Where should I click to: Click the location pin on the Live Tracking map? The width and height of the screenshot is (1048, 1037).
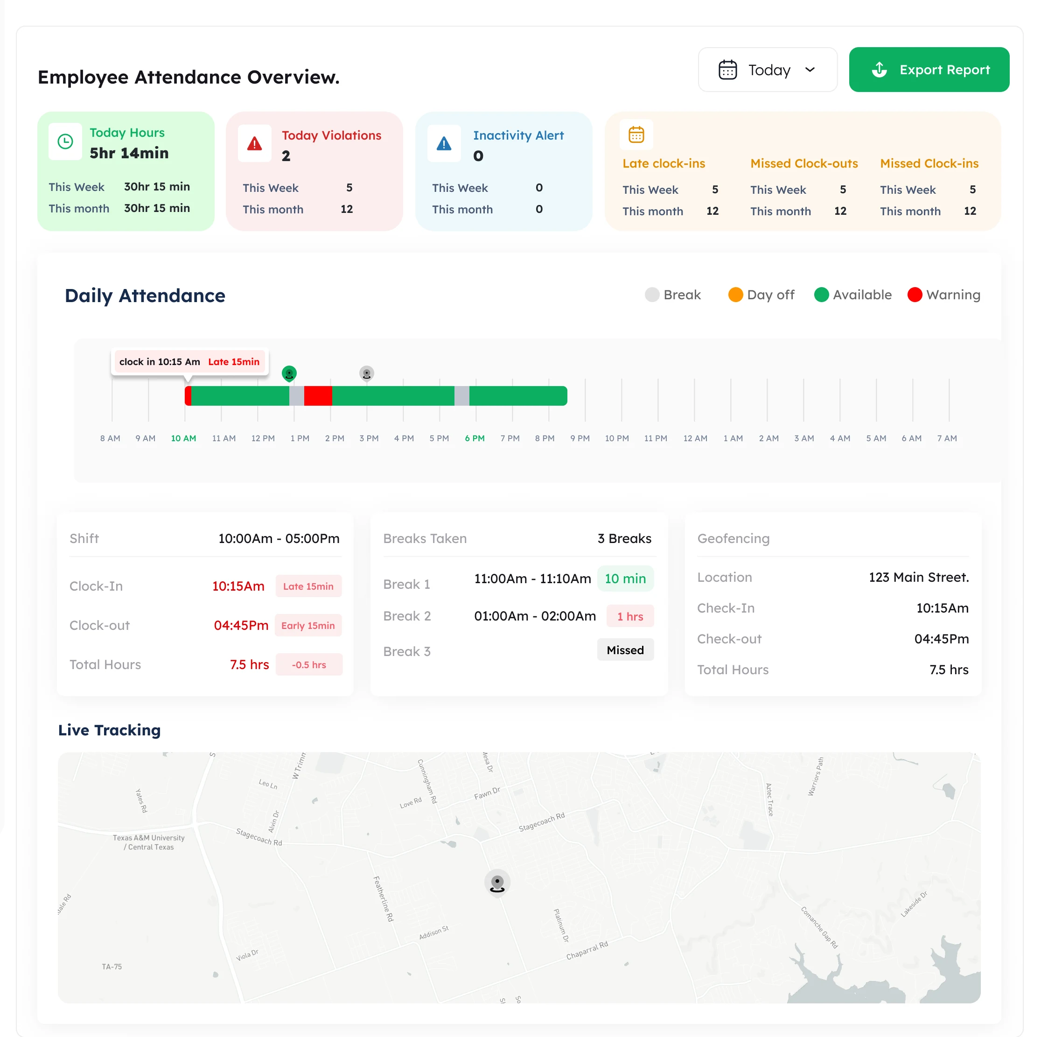coord(497,883)
